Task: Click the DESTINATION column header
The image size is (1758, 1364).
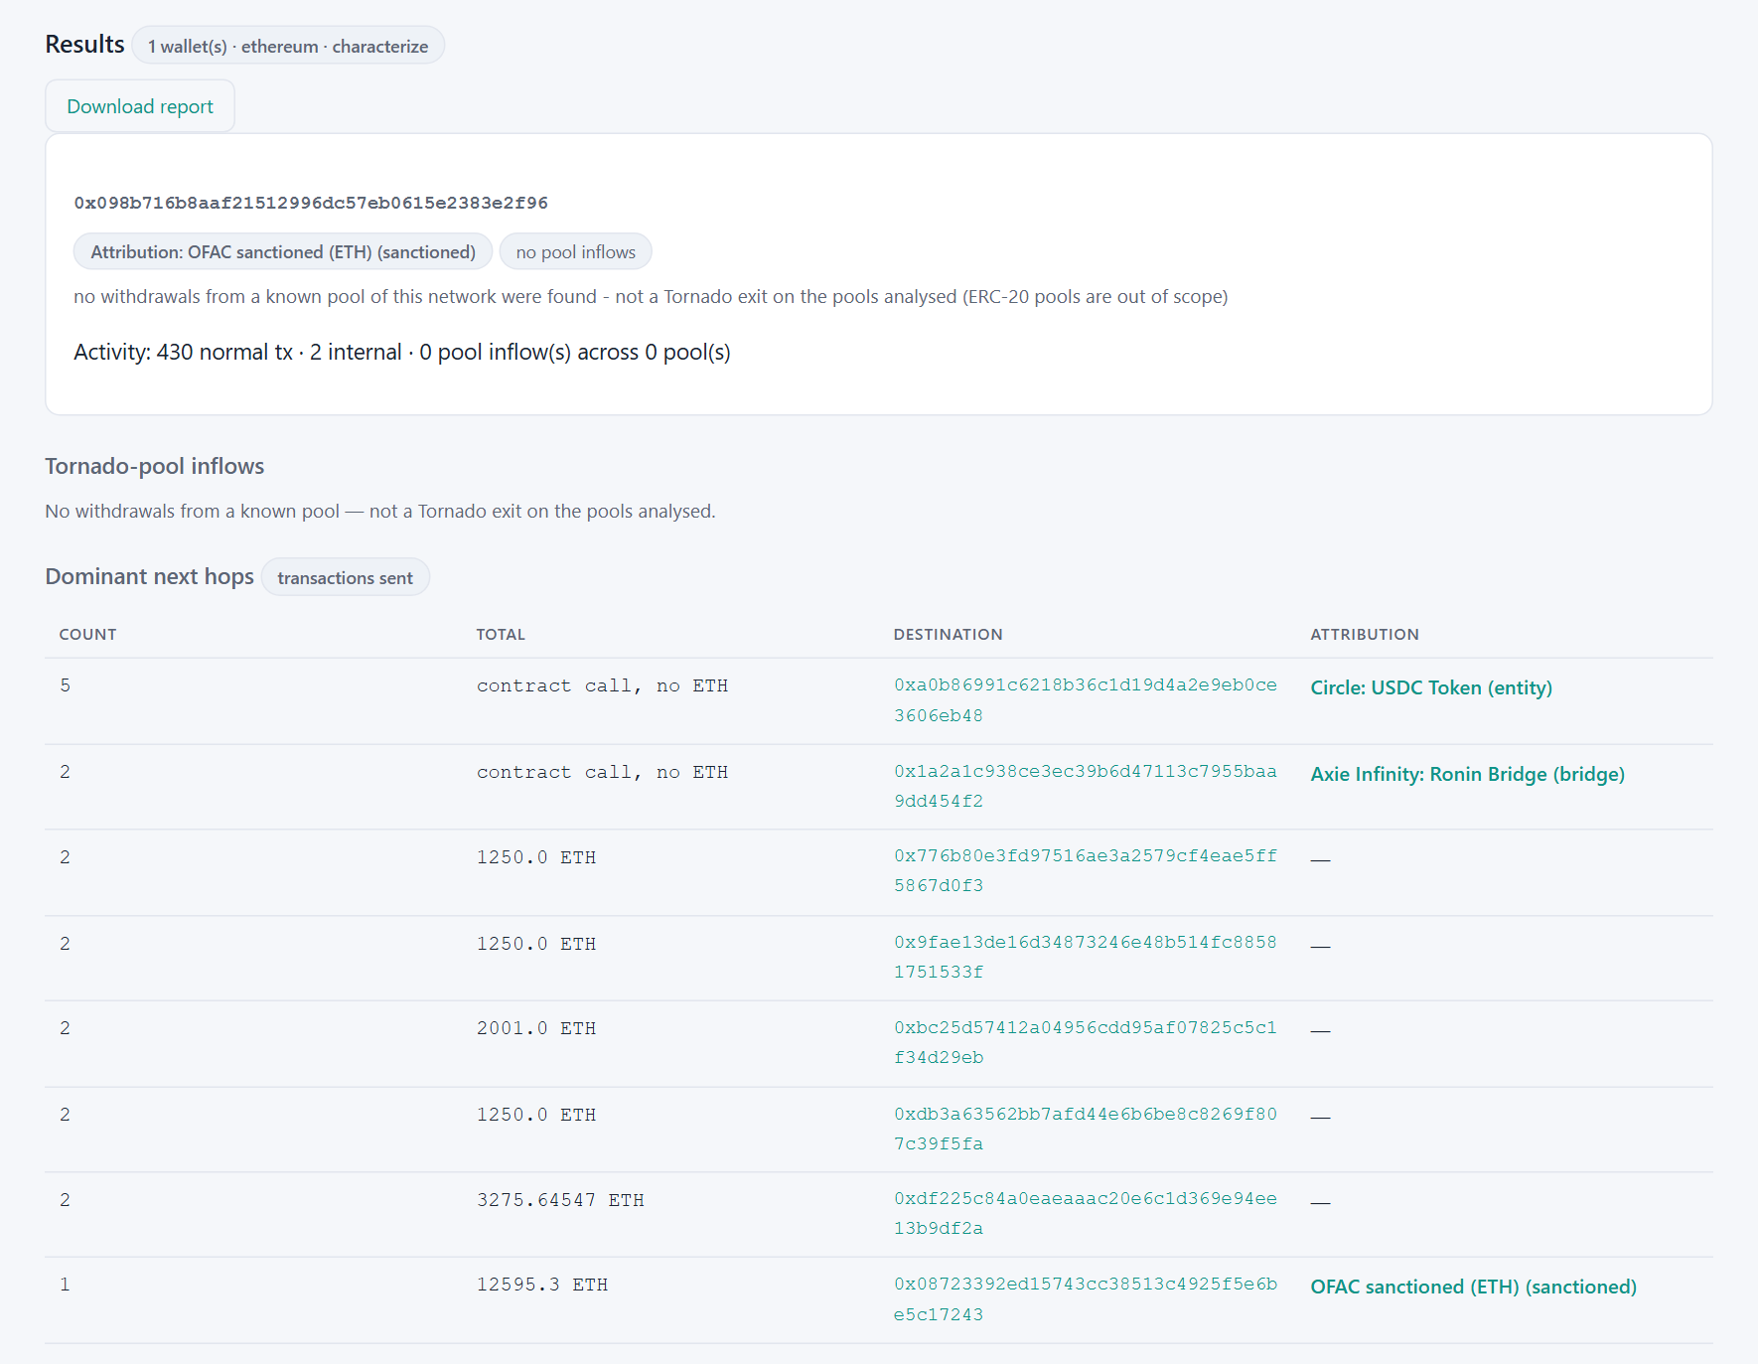Action: [x=949, y=635]
